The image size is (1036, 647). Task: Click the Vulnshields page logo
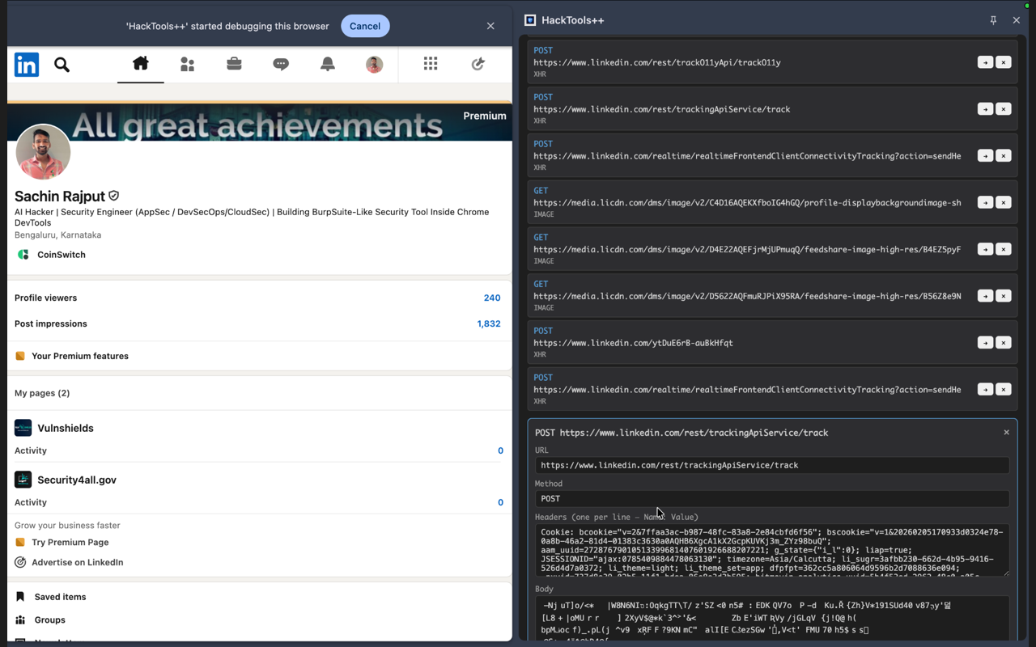click(x=23, y=428)
